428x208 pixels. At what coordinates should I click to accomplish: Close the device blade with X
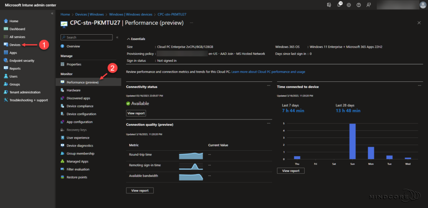[x=419, y=23]
